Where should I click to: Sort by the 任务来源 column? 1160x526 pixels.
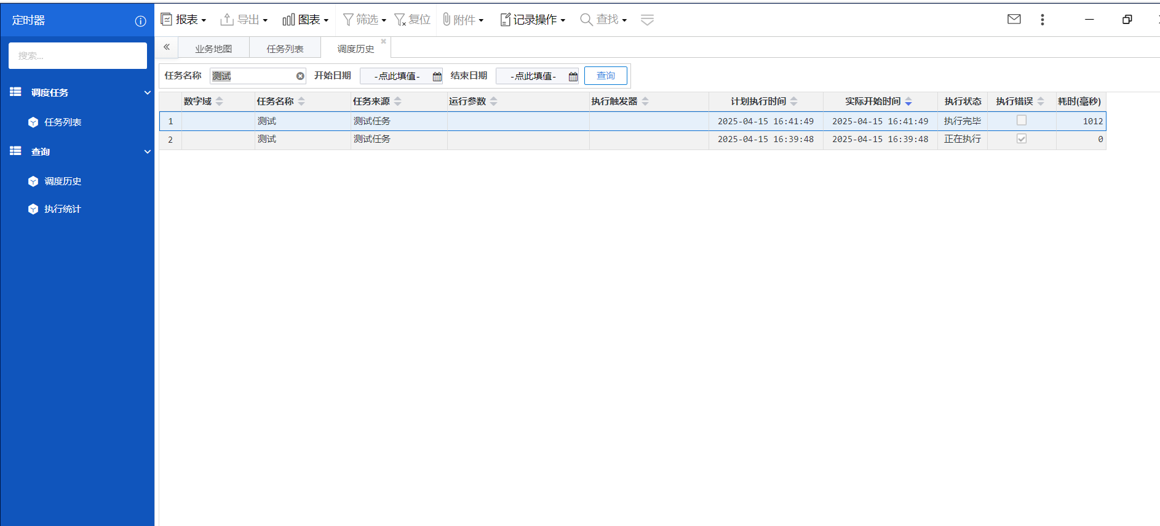tap(397, 101)
